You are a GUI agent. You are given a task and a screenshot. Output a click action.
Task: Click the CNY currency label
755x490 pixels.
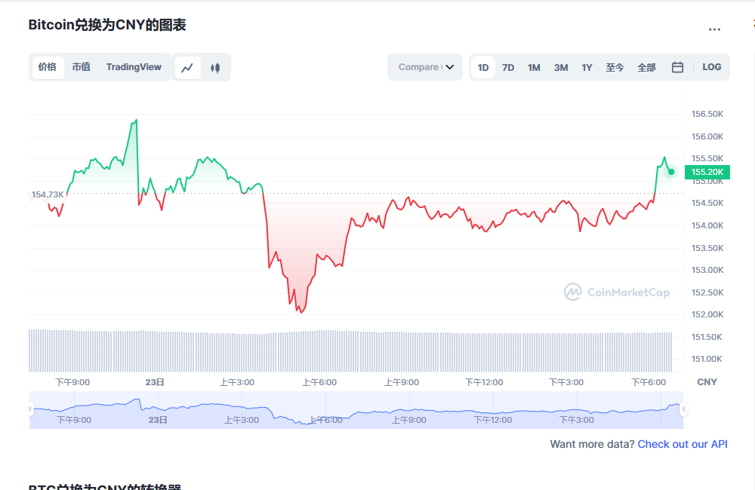pyautogui.click(x=707, y=381)
